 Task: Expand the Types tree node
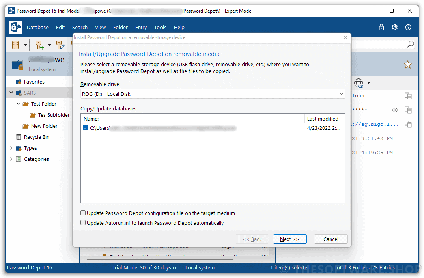tap(11, 148)
